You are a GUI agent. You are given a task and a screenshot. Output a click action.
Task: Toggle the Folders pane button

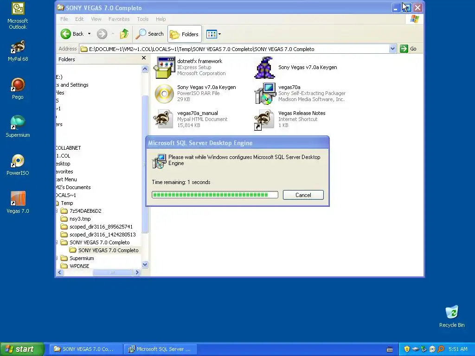(x=184, y=34)
